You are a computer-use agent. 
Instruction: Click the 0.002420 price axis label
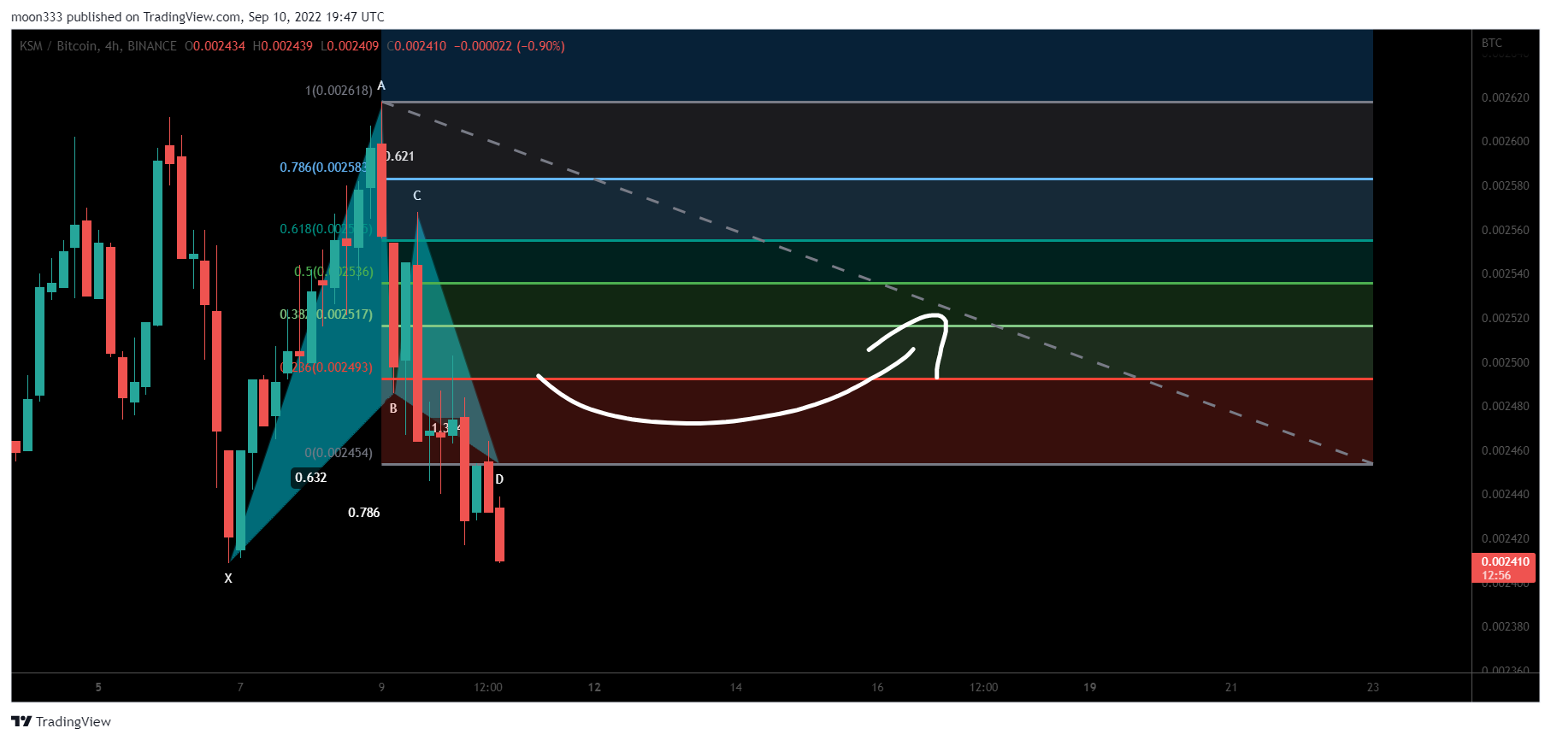[x=1505, y=538]
